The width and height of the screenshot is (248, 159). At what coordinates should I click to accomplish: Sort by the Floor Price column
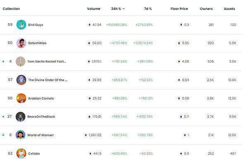point(179,9)
